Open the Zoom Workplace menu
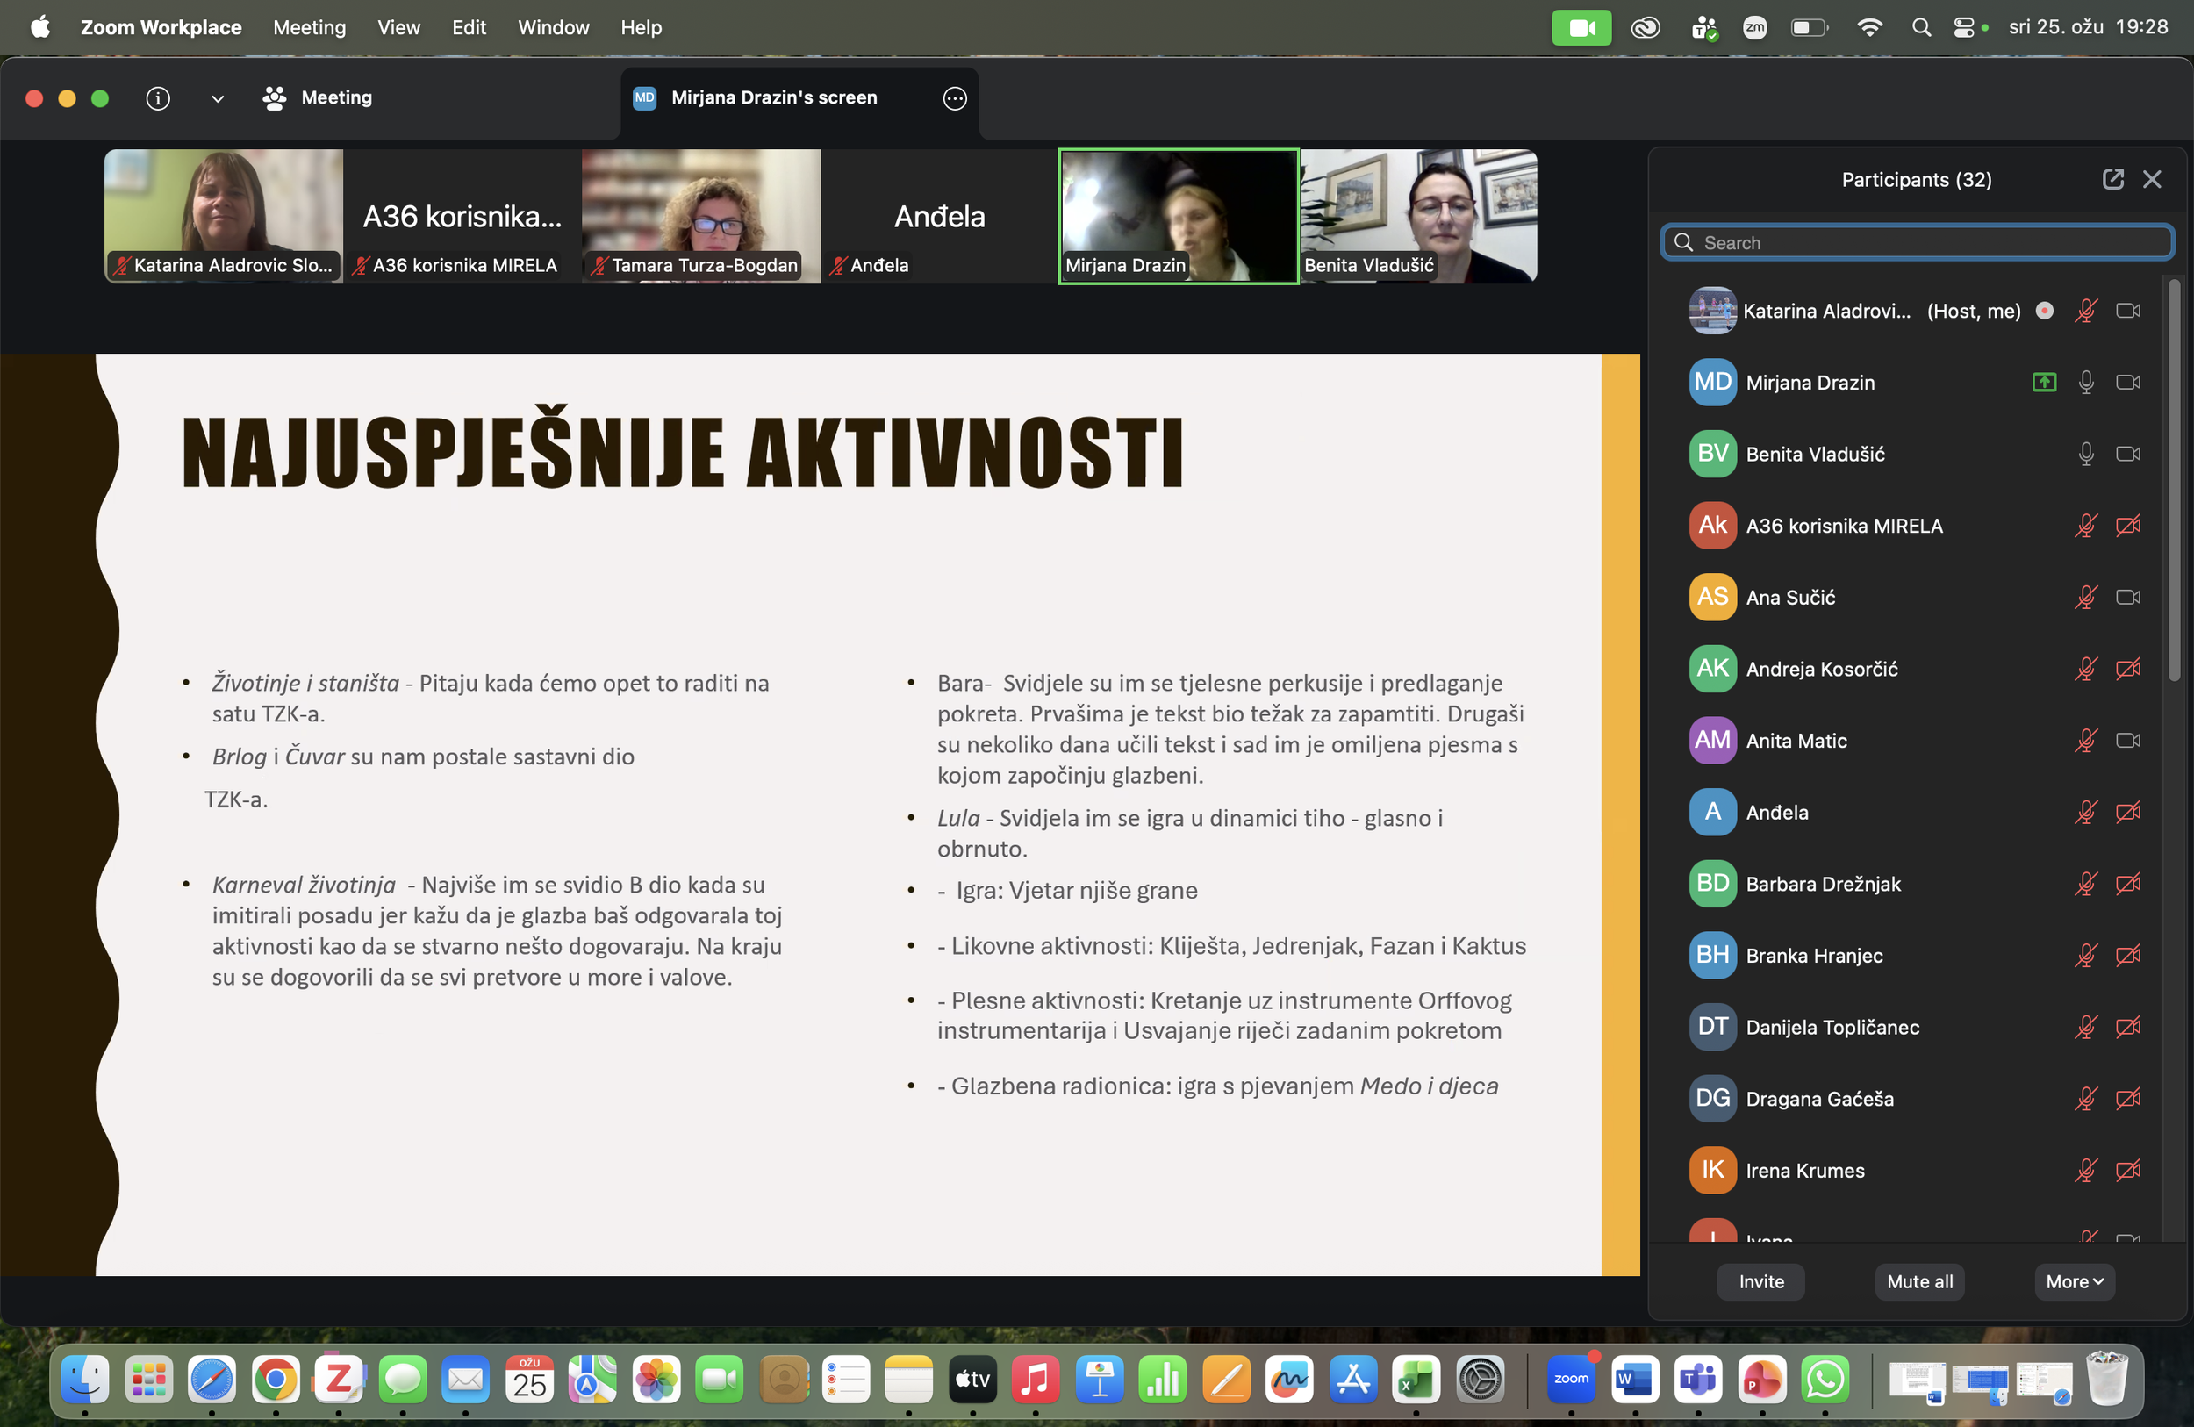The height and width of the screenshot is (1427, 2194). 161,28
